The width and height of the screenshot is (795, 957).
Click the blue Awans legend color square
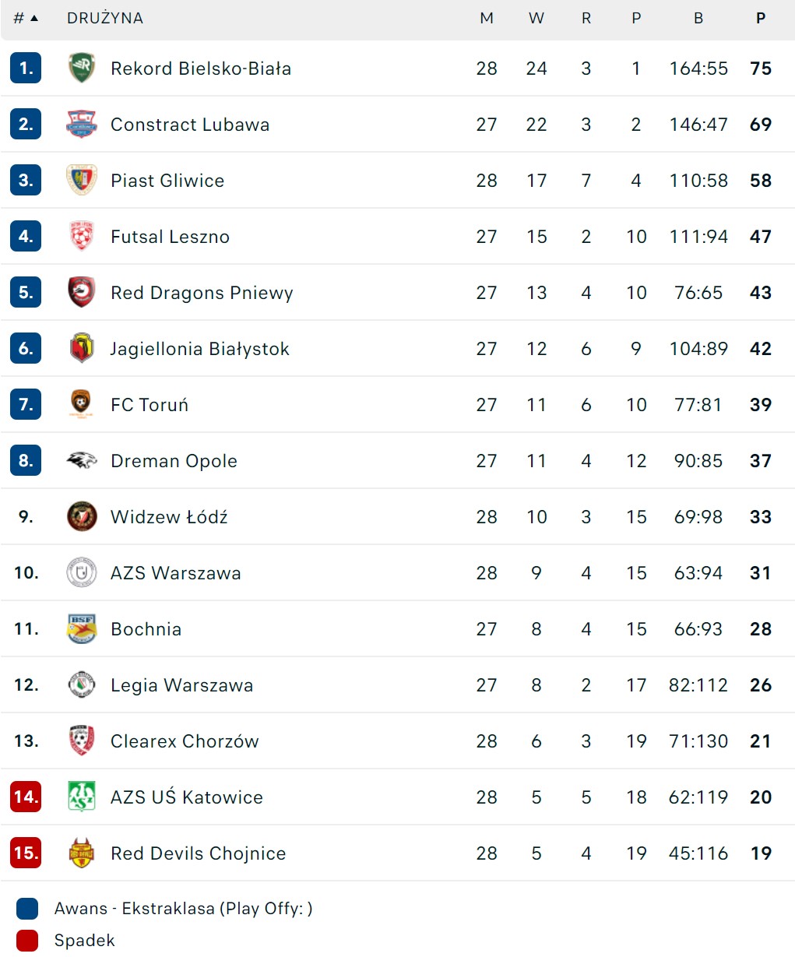(26, 909)
